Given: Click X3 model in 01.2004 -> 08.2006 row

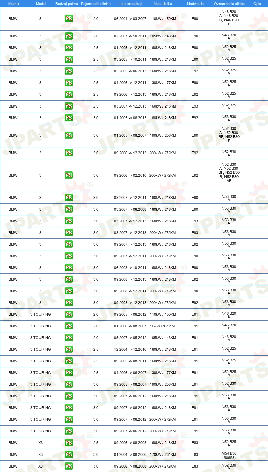Looking at the screenshot, I should [40, 454].
